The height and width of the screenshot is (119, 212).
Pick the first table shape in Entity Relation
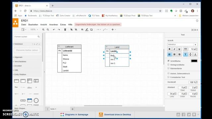click(x=17, y=81)
